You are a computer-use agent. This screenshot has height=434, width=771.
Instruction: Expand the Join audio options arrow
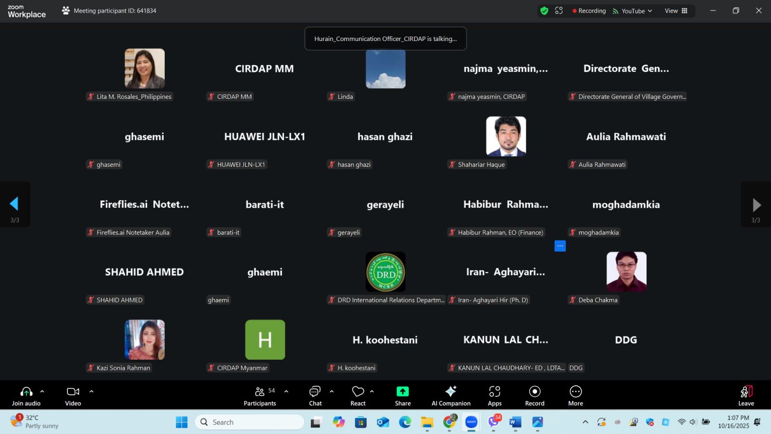[42, 392]
